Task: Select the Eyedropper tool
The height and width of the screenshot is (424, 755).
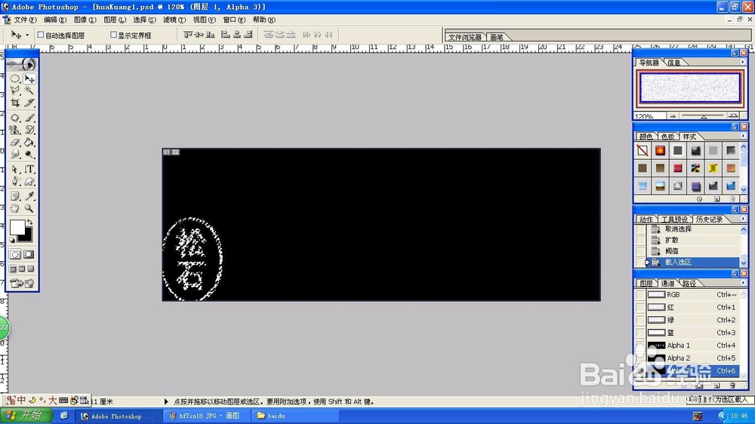Action: (29, 196)
